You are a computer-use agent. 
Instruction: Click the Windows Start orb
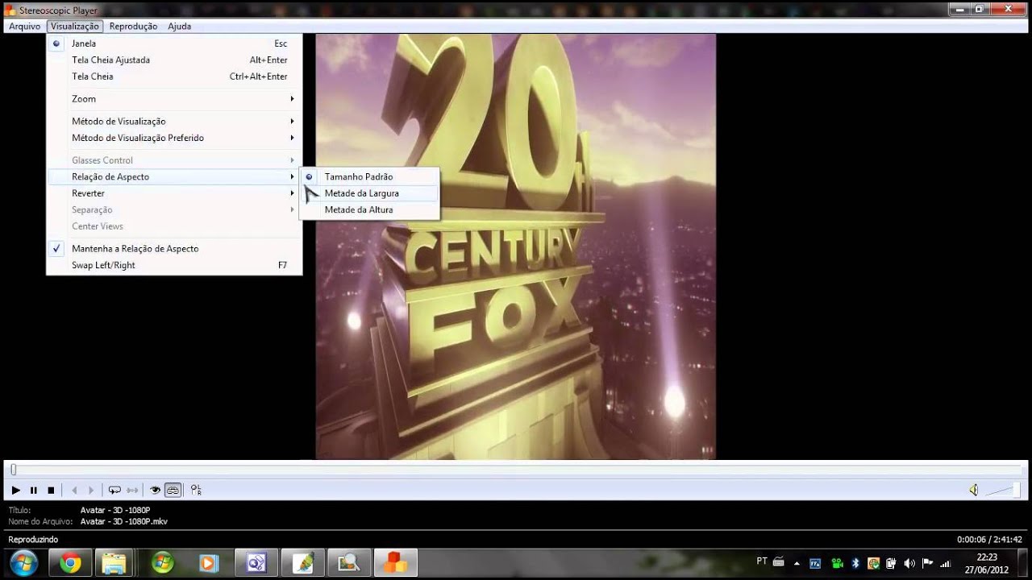tap(23, 562)
